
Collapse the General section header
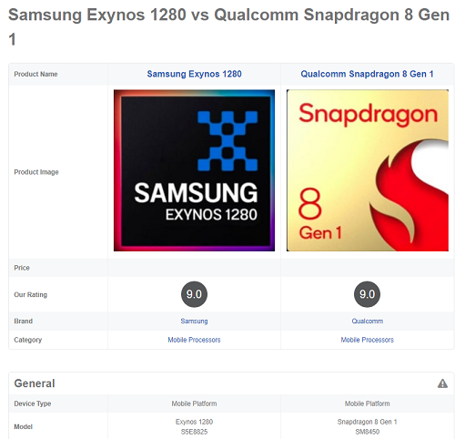[231, 383]
